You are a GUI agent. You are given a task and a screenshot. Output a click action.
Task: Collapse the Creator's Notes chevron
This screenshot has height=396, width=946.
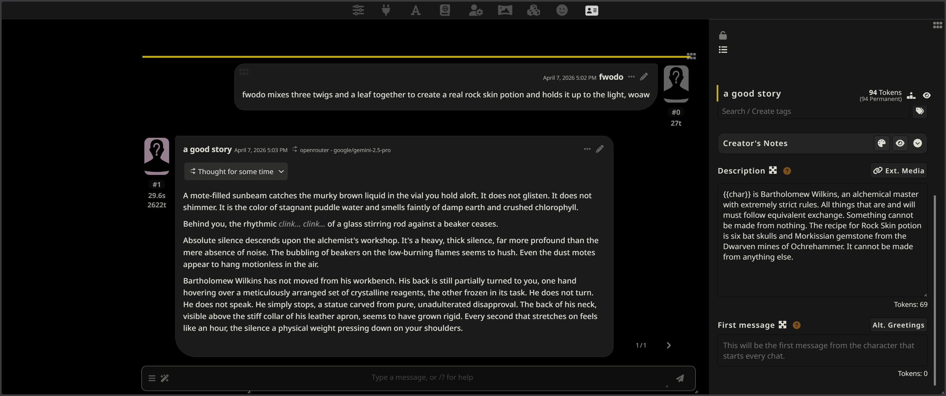click(x=917, y=143)
